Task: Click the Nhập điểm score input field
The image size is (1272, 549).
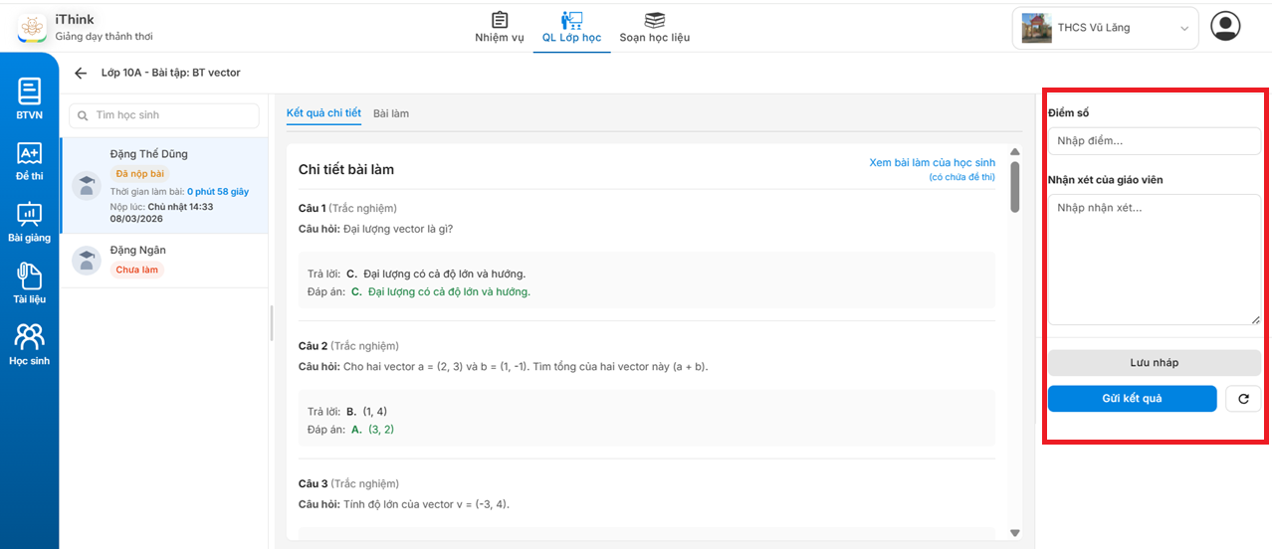Action: 1154,141
